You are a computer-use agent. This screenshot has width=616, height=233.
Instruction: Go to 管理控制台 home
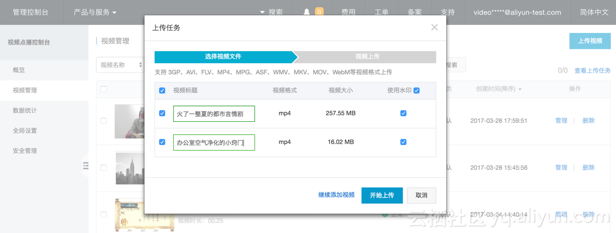(30, 12)
